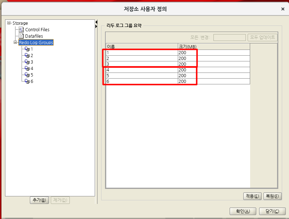Click the redo log group 4 icon
Viewport: 289px width, 219px height.
27,68
